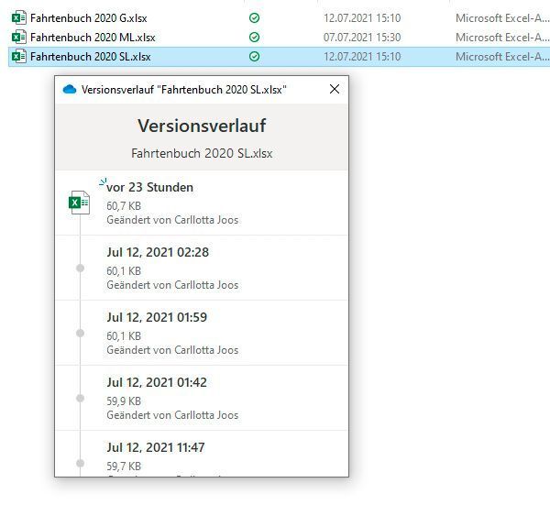Click the Excel file icon of current version

click(x=79, y=203)
